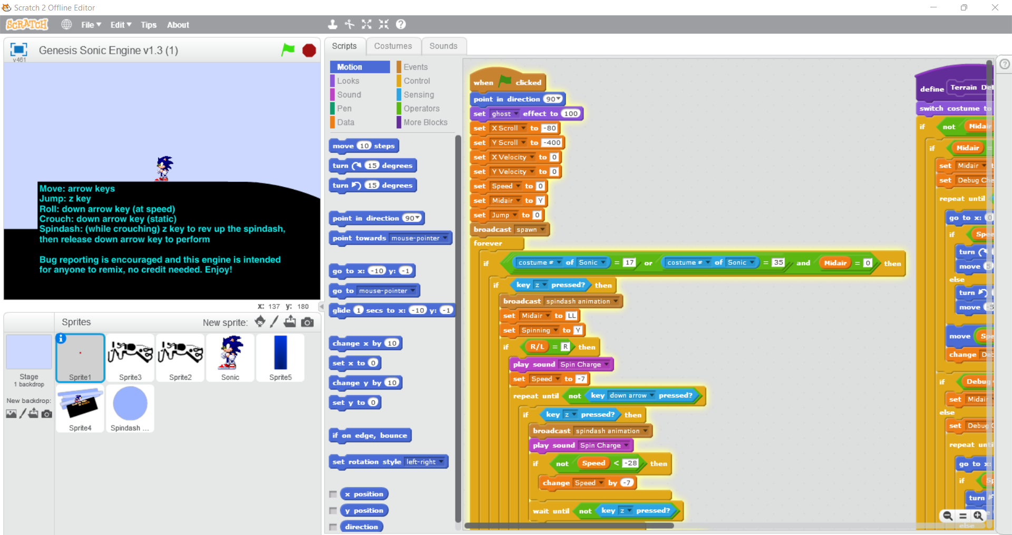Screen dimensions: 1012x535
Task: Switch to the Costumes tab
Action: click(393, 46)
